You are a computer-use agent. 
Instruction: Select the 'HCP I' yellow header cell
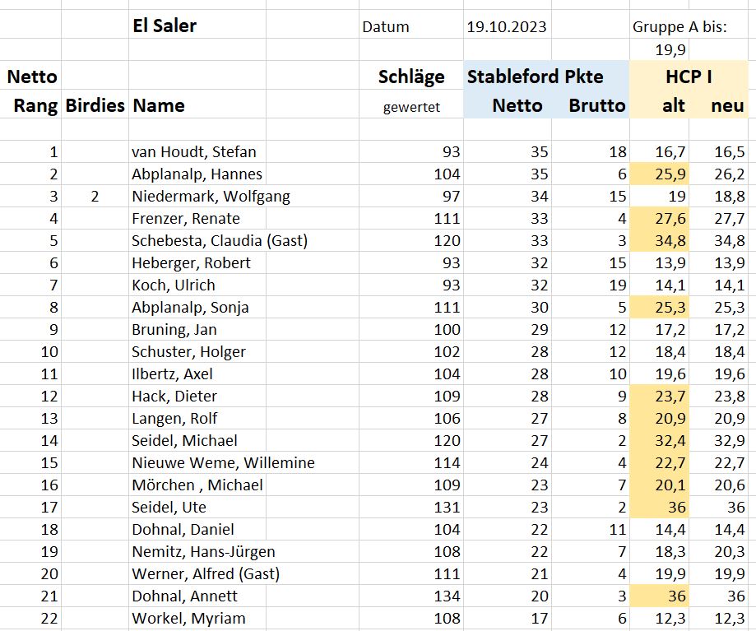(x=689, y=77)
